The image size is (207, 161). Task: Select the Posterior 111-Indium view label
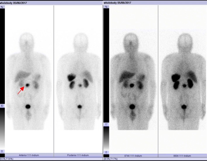(x=78, y=155)
